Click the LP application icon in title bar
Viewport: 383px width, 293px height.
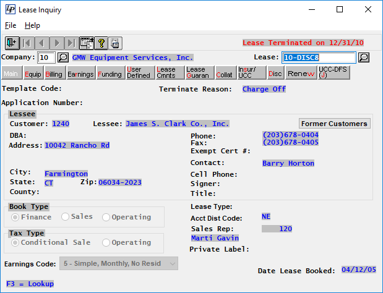11,9
